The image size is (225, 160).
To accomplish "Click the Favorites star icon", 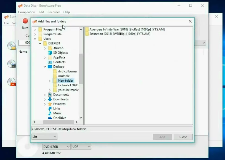I will tap(50, 104).
